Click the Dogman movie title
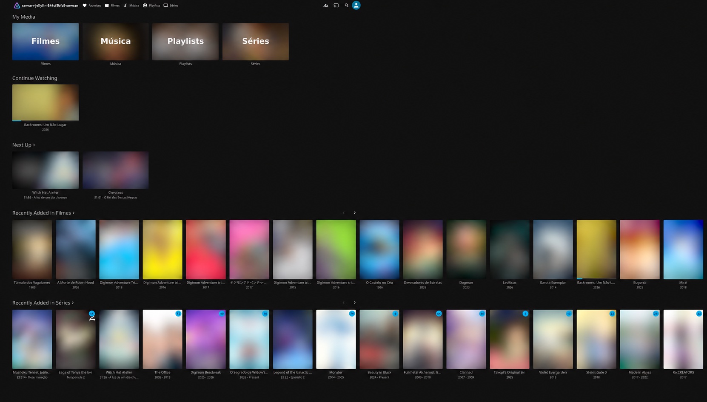 [466, 283]
